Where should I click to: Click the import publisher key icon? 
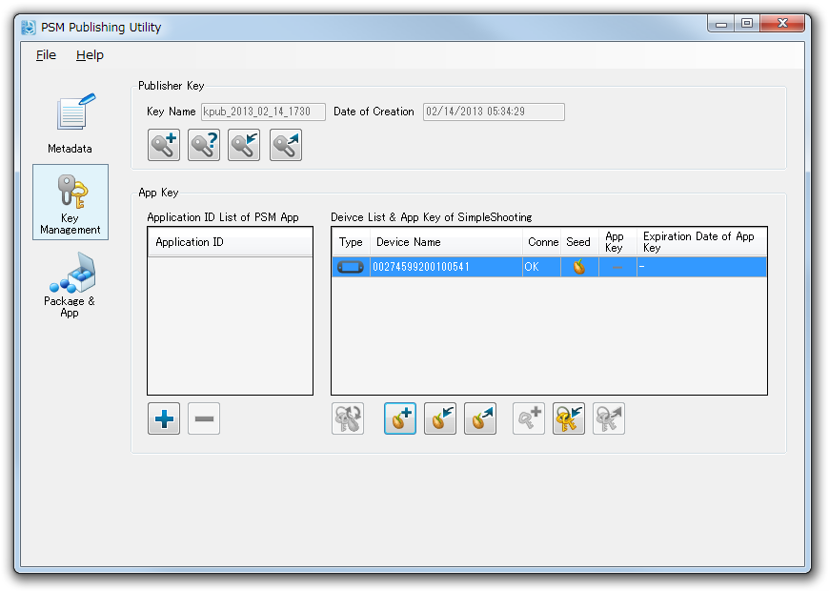(244, 145)
